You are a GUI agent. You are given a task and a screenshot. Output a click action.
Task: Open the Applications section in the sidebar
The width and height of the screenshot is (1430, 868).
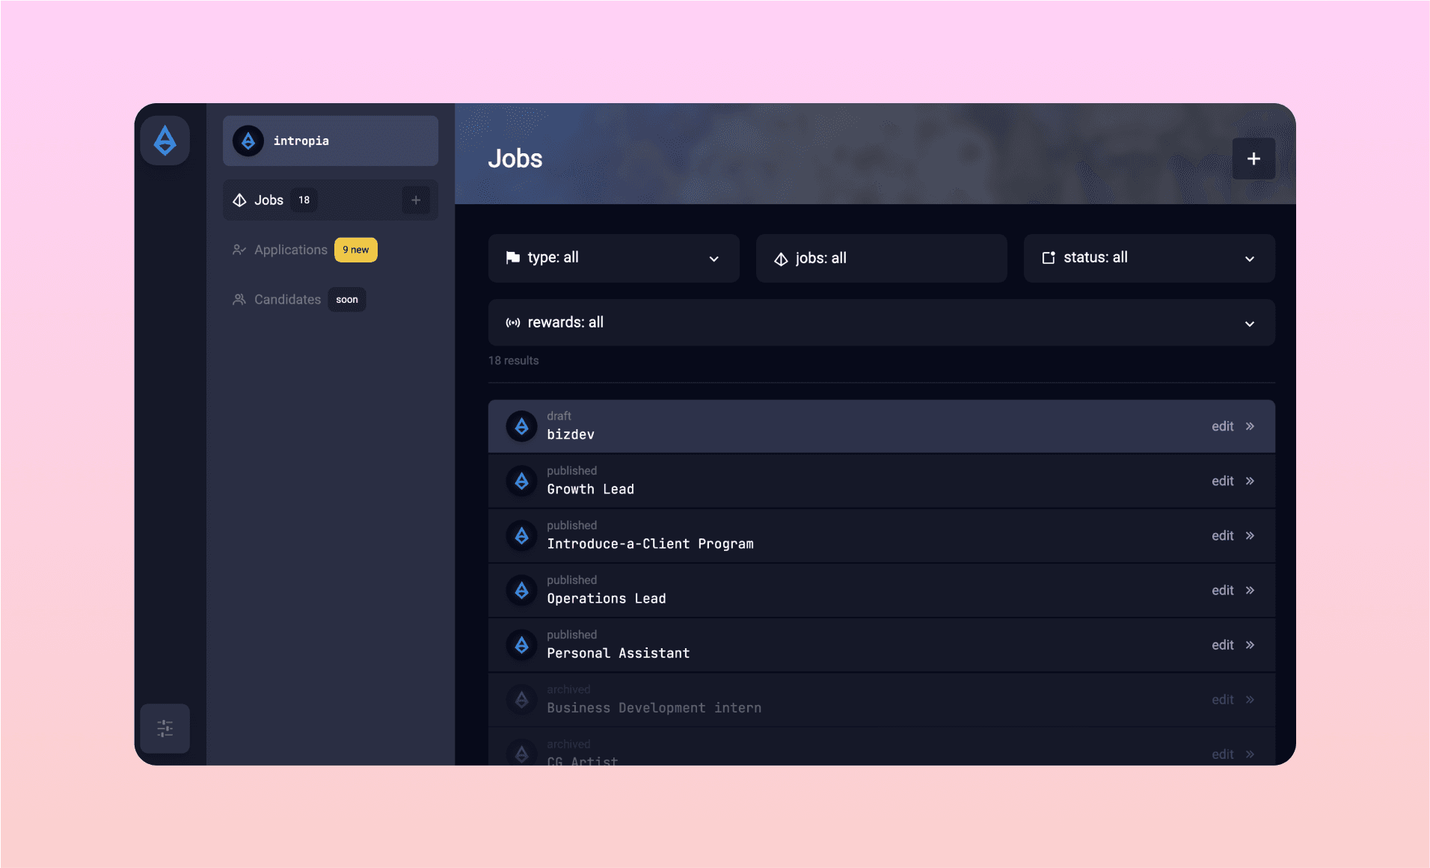point(290,250)
